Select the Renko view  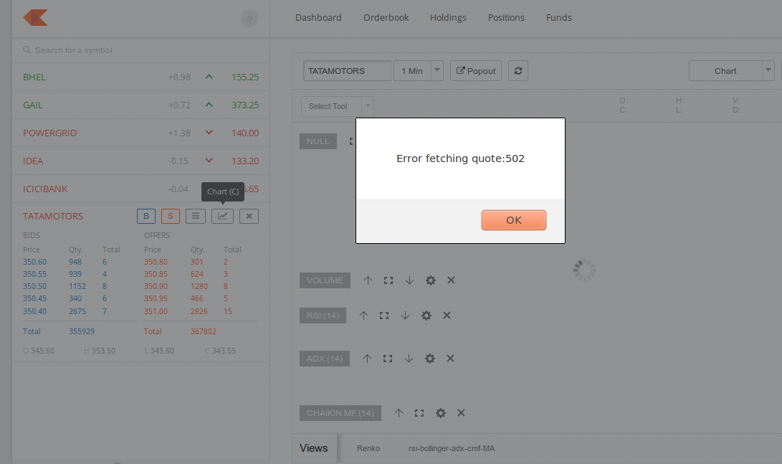point(368,448)
